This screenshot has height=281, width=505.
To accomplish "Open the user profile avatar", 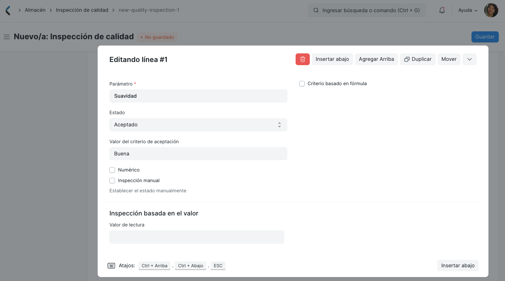I will click(x=491, y=10).
